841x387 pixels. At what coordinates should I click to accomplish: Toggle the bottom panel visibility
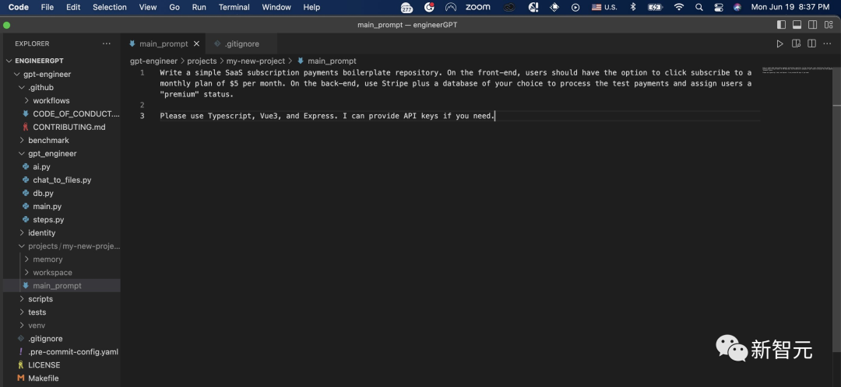(797, 25)
